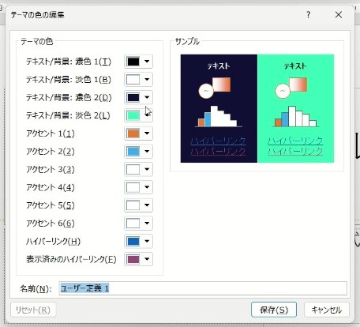Click the dark sample preview panel
Image resolution: width=360 pixels, height=327 pixels.
click(x=219, y=108)
